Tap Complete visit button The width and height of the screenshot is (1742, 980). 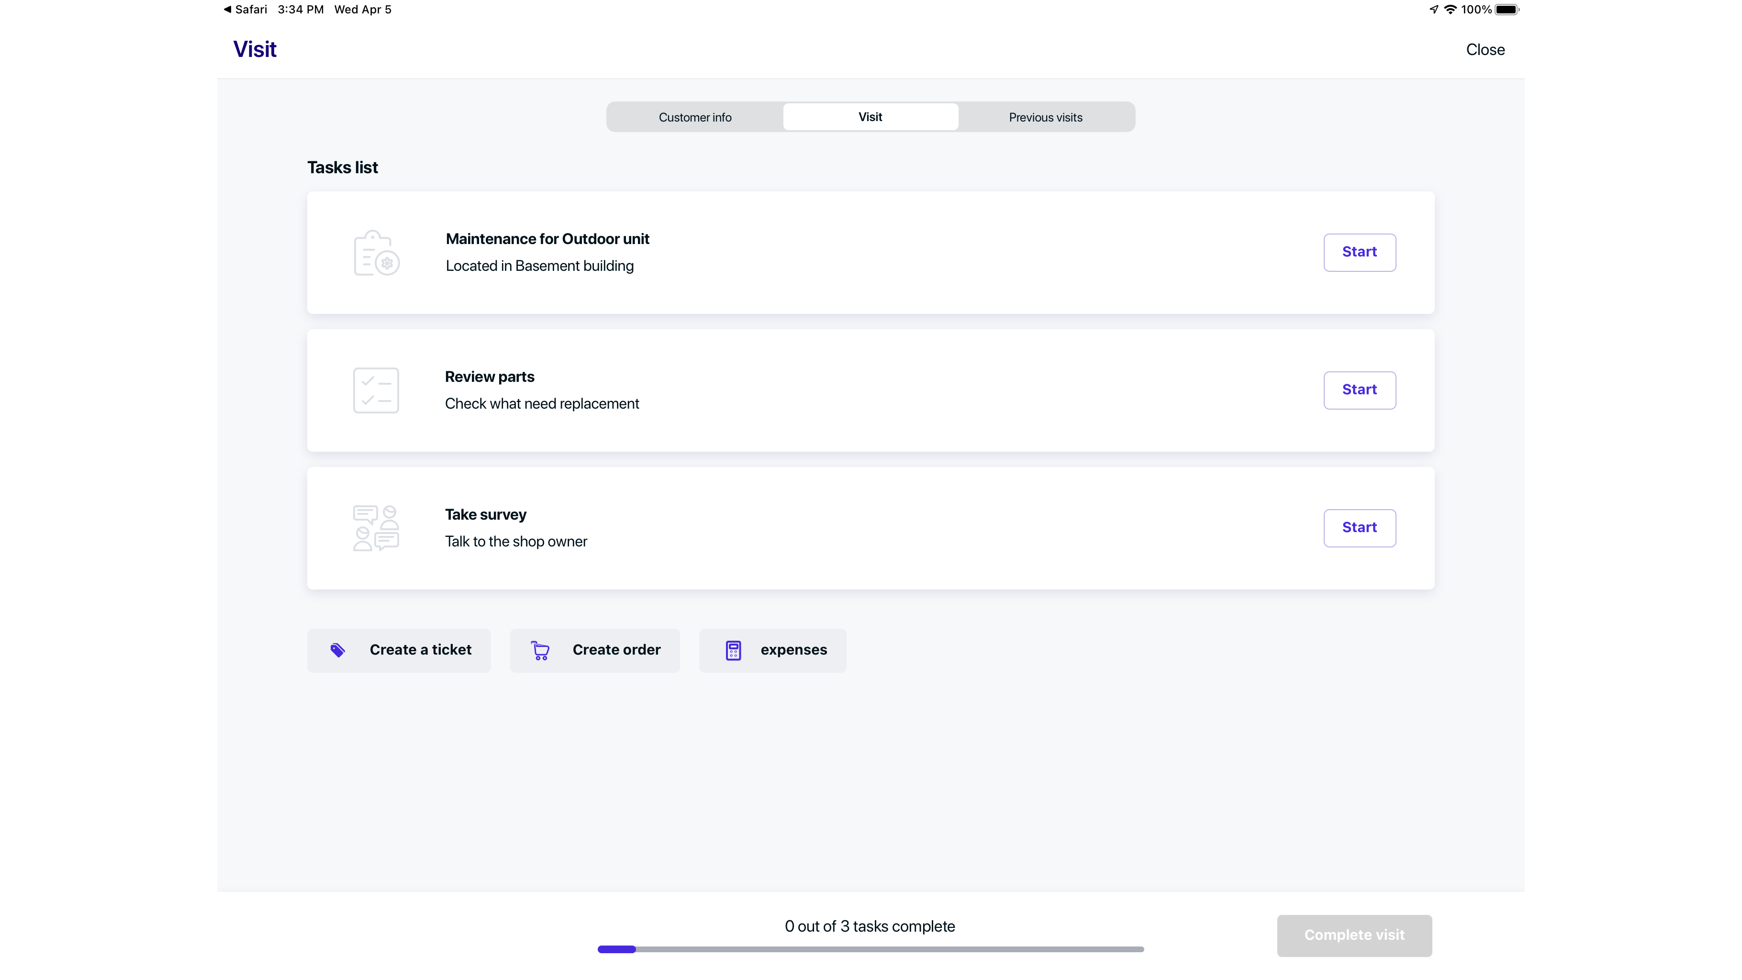[1354, 935]
